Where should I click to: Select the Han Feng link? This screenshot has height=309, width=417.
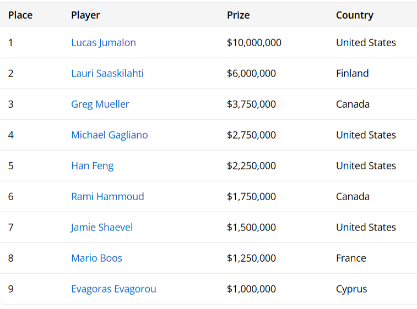93,166
